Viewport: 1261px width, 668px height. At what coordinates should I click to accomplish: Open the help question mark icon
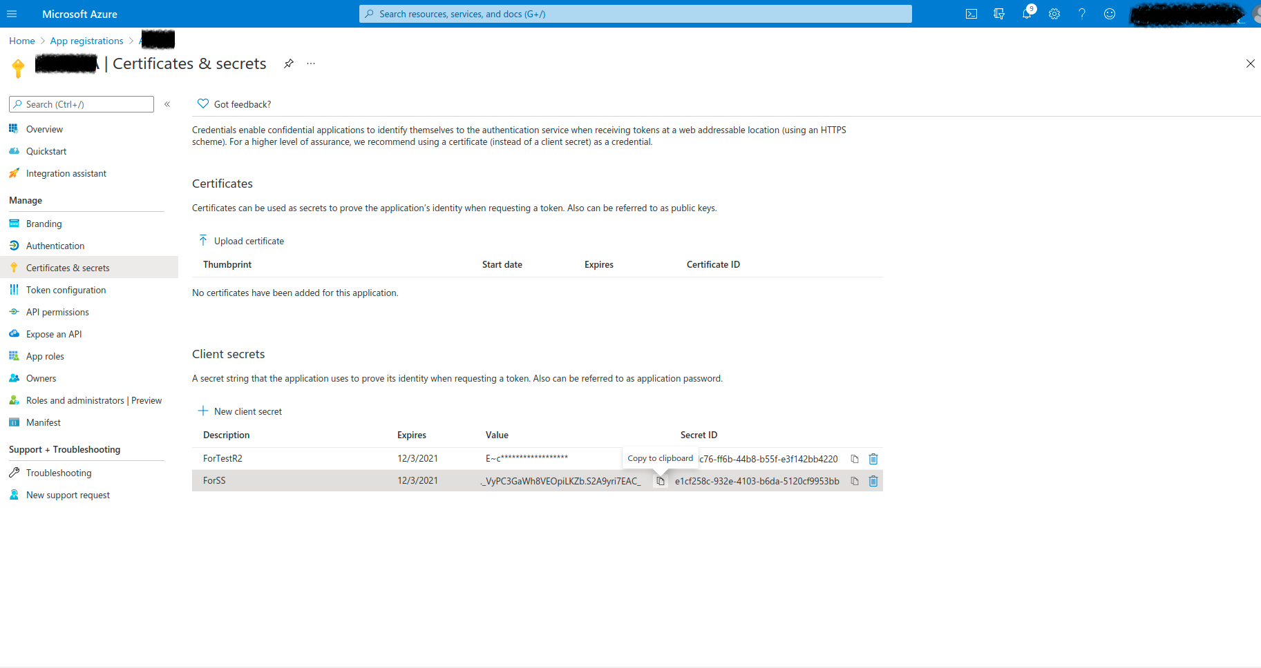(x=1082, y=14)
